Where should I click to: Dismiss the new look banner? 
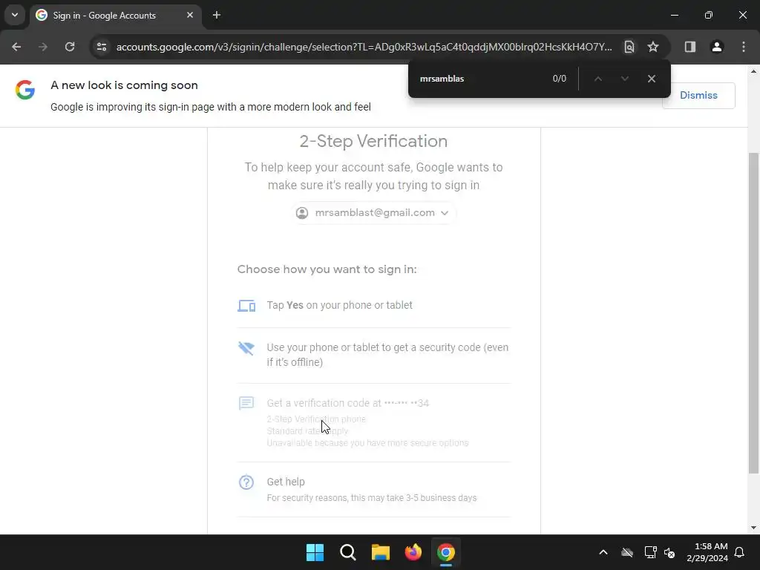pyautogui.click(x=698, y=96)
